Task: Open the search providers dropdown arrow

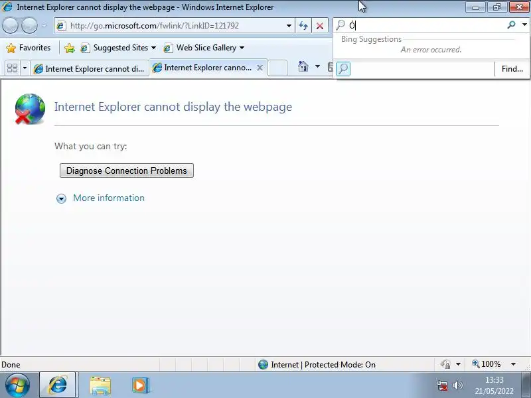Action: [524, 25]
